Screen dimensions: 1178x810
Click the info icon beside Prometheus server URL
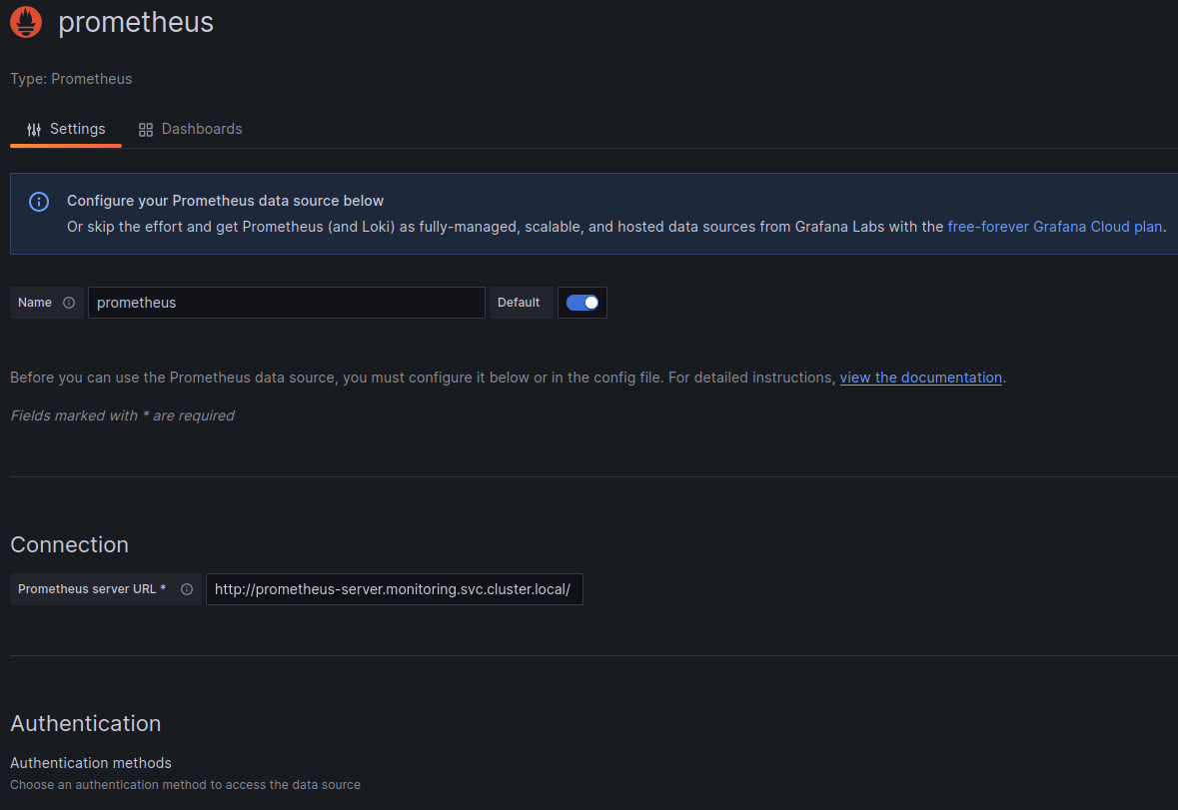(x=187, y=589)
